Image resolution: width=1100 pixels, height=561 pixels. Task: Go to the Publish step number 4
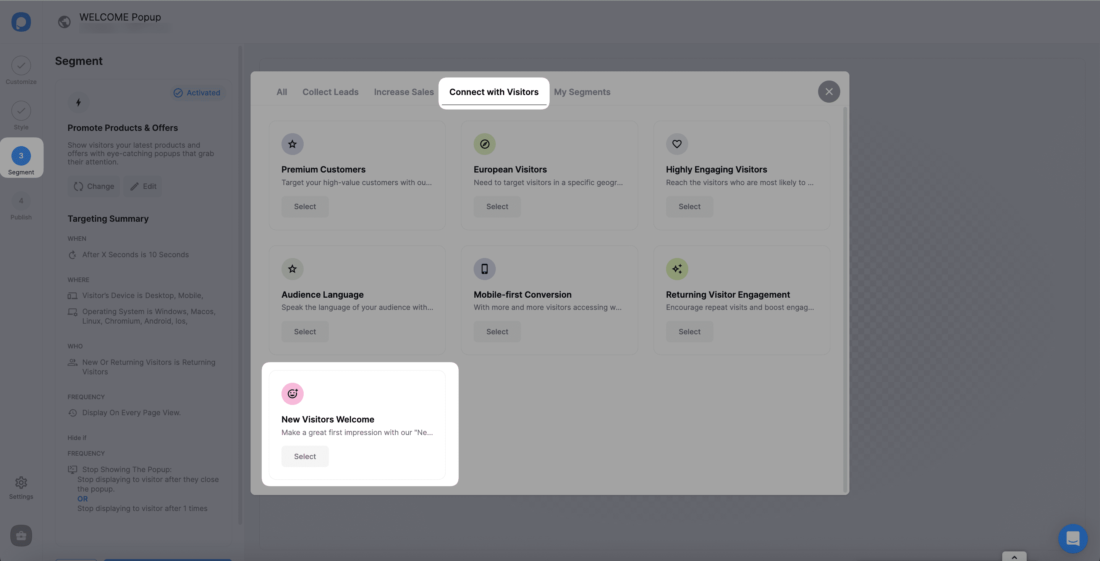pyautogui.click(x=21, y=201)
